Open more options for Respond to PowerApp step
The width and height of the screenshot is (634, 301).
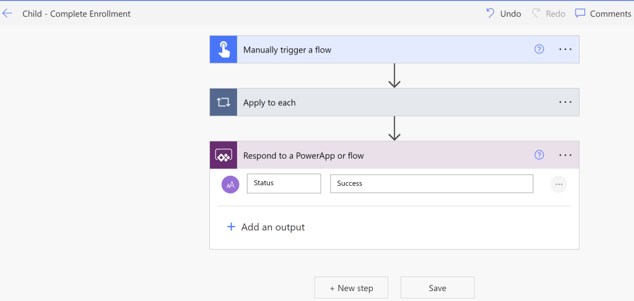point(565,155)
